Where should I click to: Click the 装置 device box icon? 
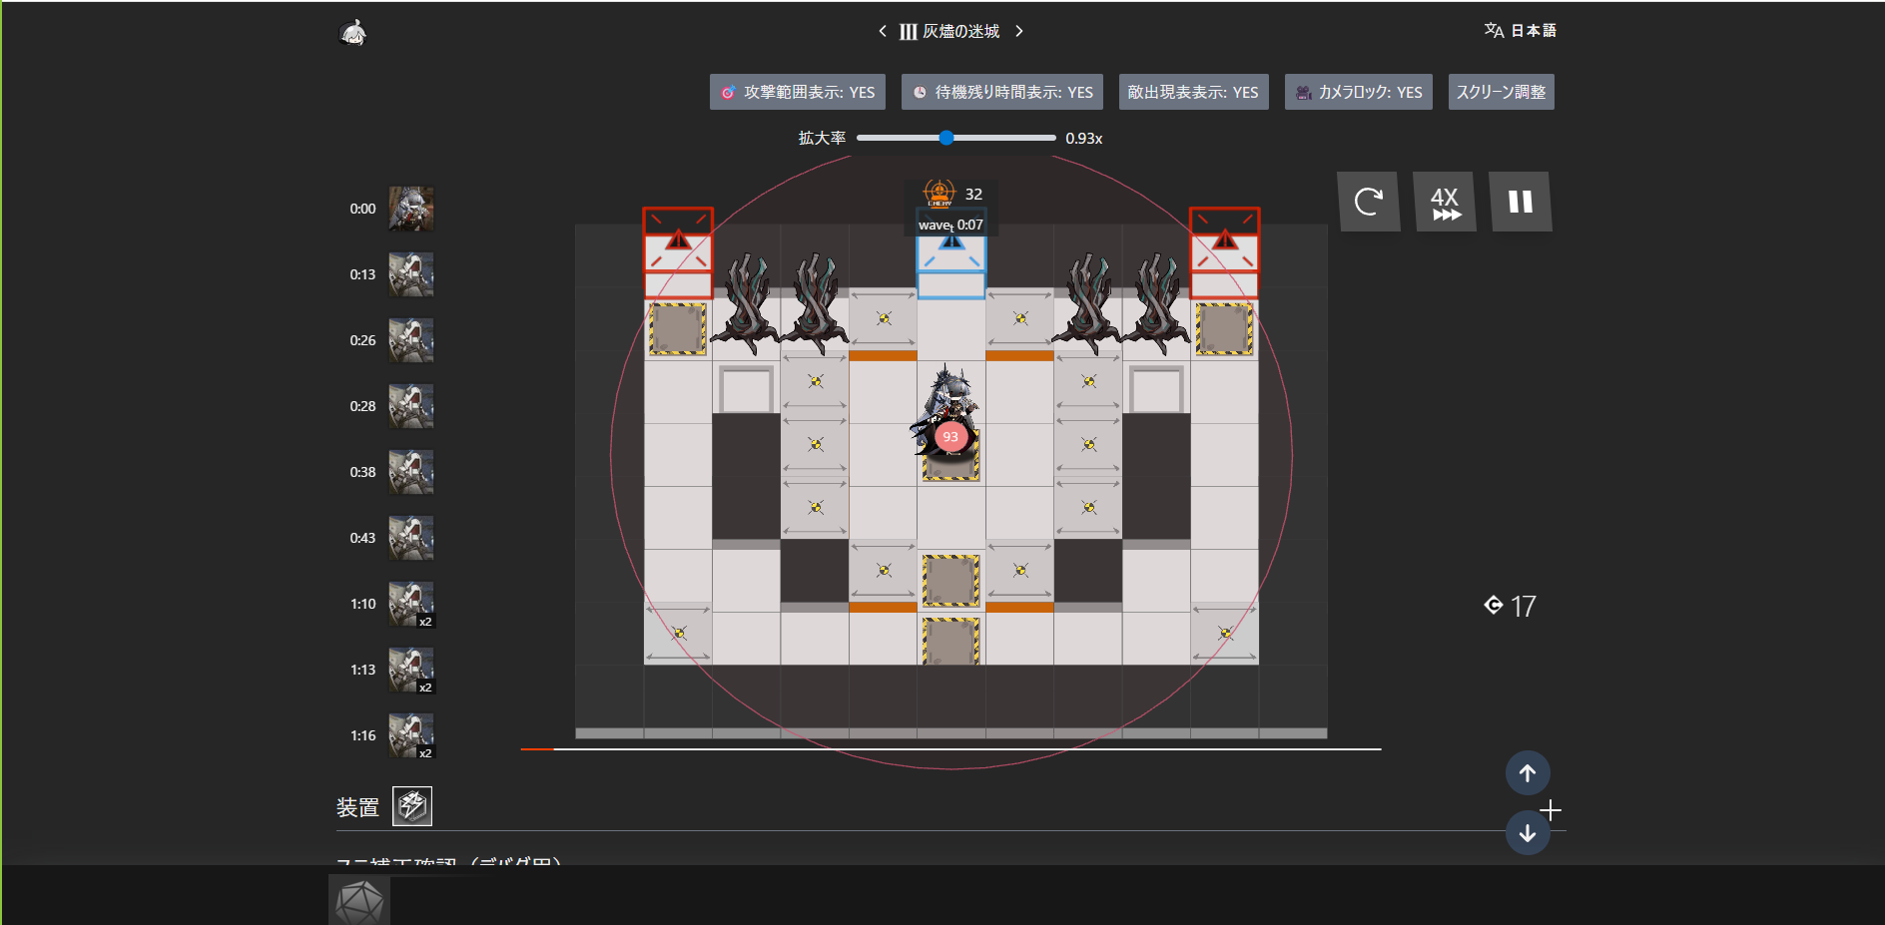[411, 806]
